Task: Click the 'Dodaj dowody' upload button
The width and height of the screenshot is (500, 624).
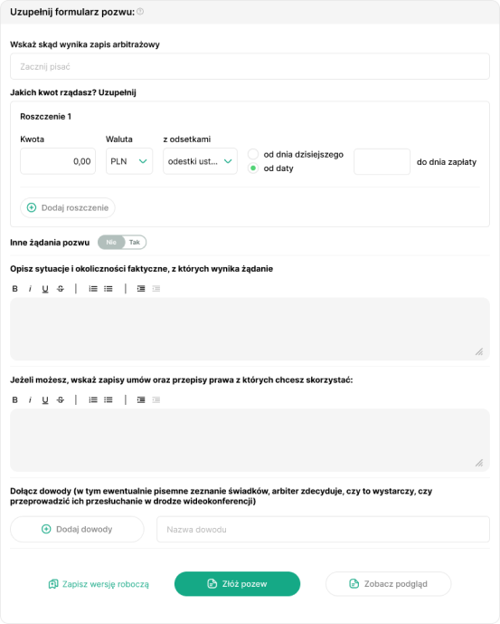Action: click(77, 529)
